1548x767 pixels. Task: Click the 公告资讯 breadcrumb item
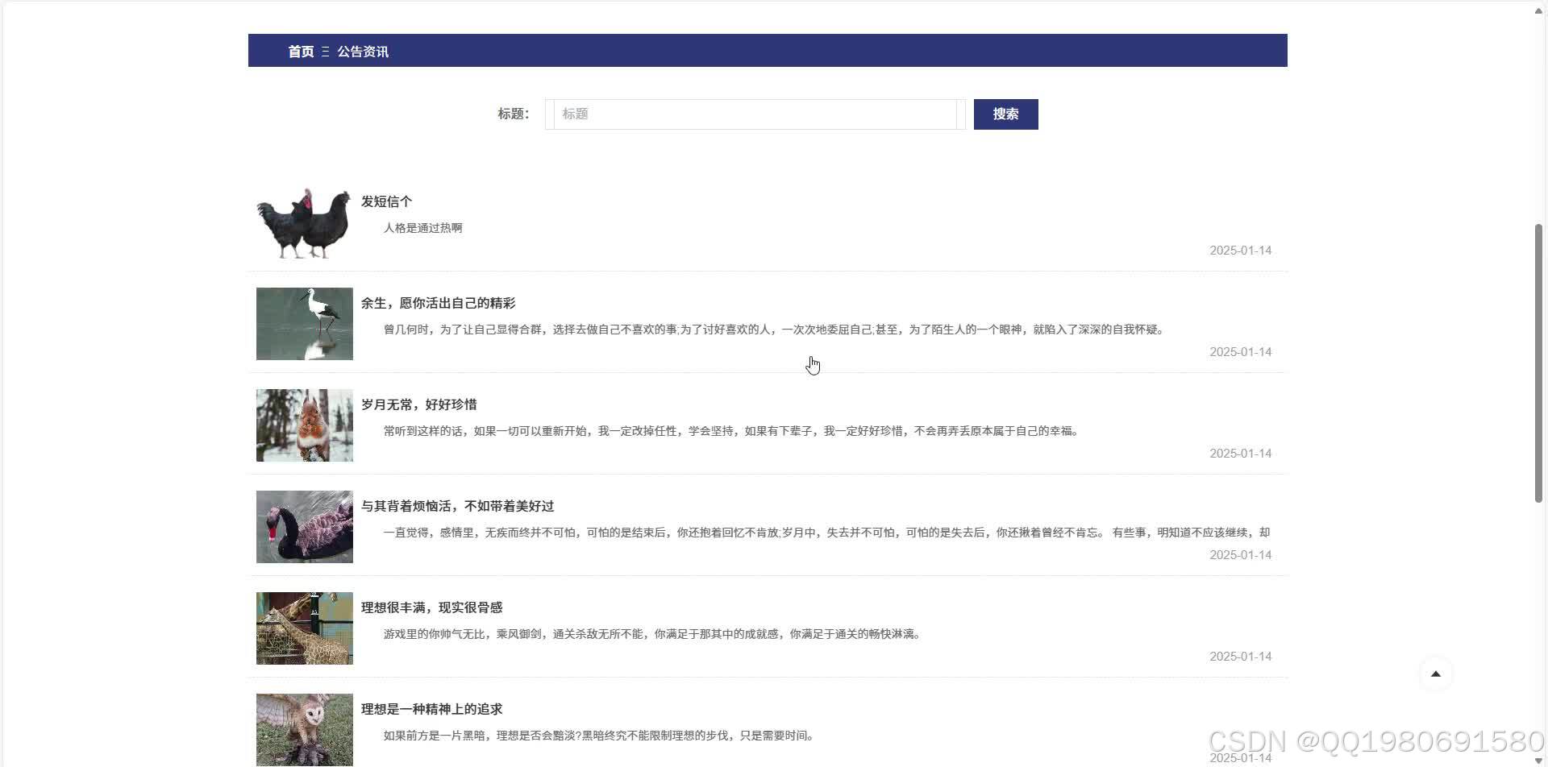(x=363, y=52)
